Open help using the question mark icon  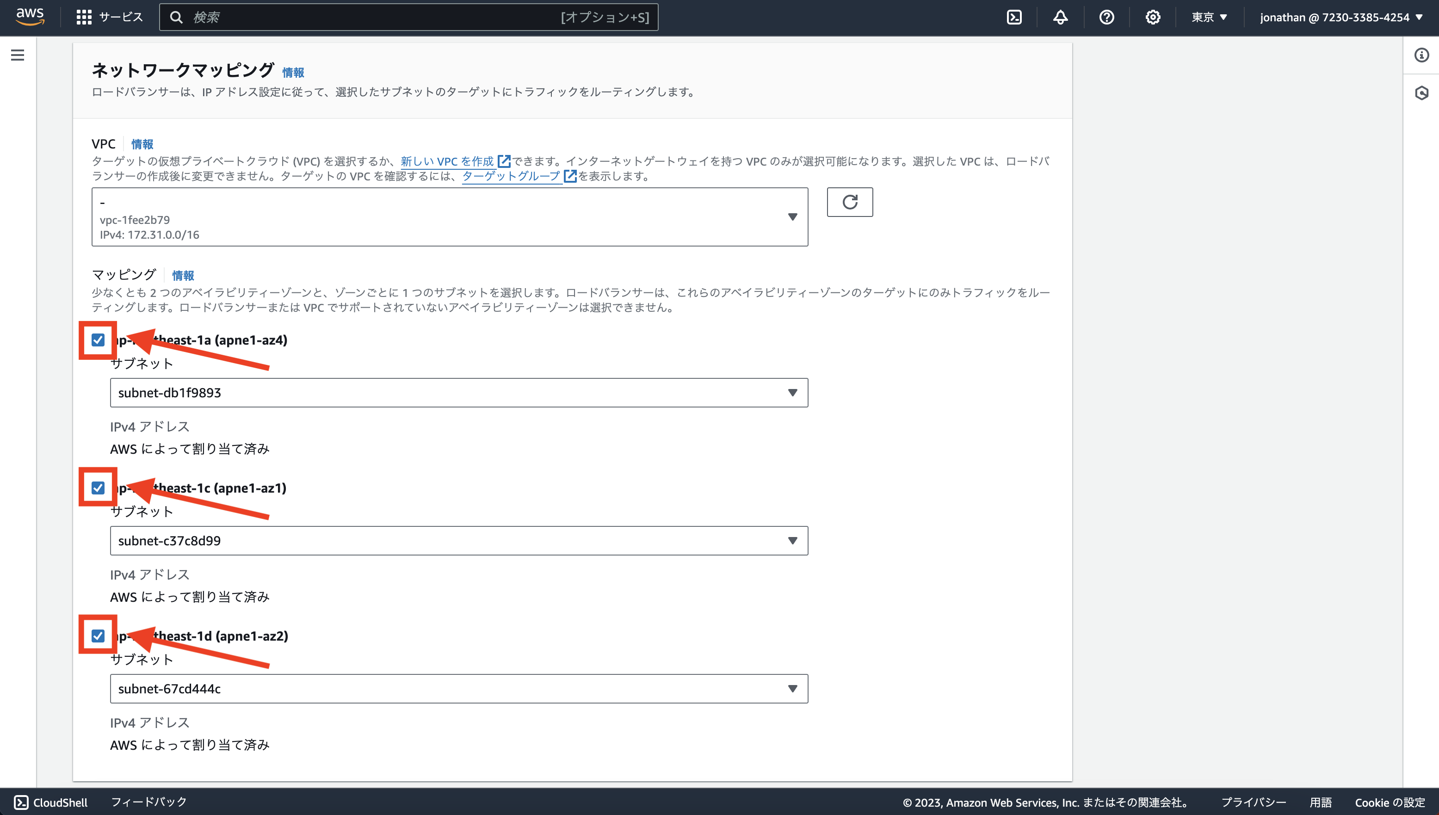coord(1106,17)
